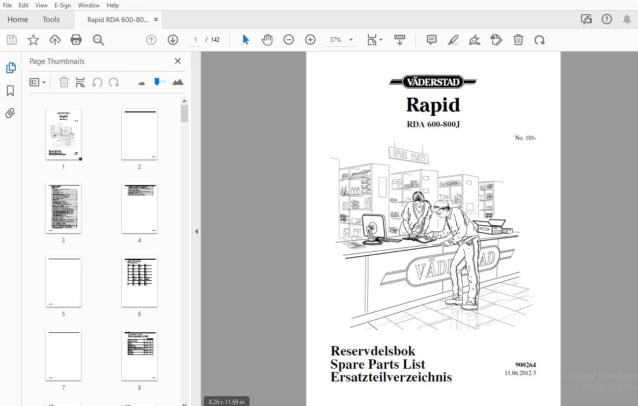Screen dimensions: 638x406
Task: Print the document using printer icon
Action: point(76,40)
